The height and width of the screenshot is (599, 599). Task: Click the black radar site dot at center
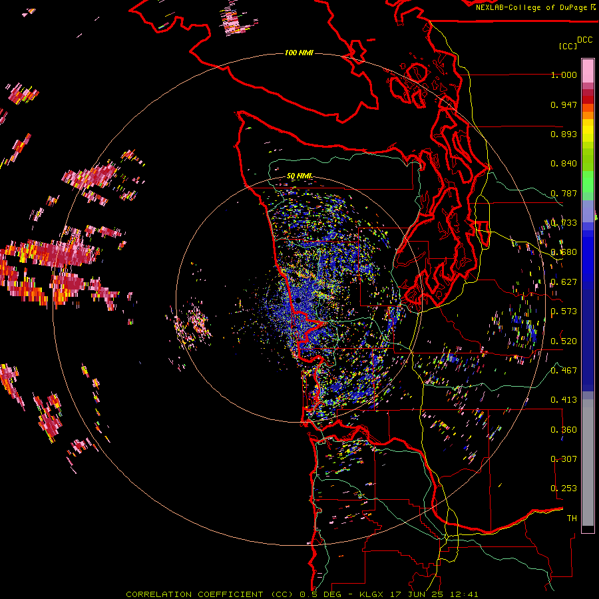(298, 301)
